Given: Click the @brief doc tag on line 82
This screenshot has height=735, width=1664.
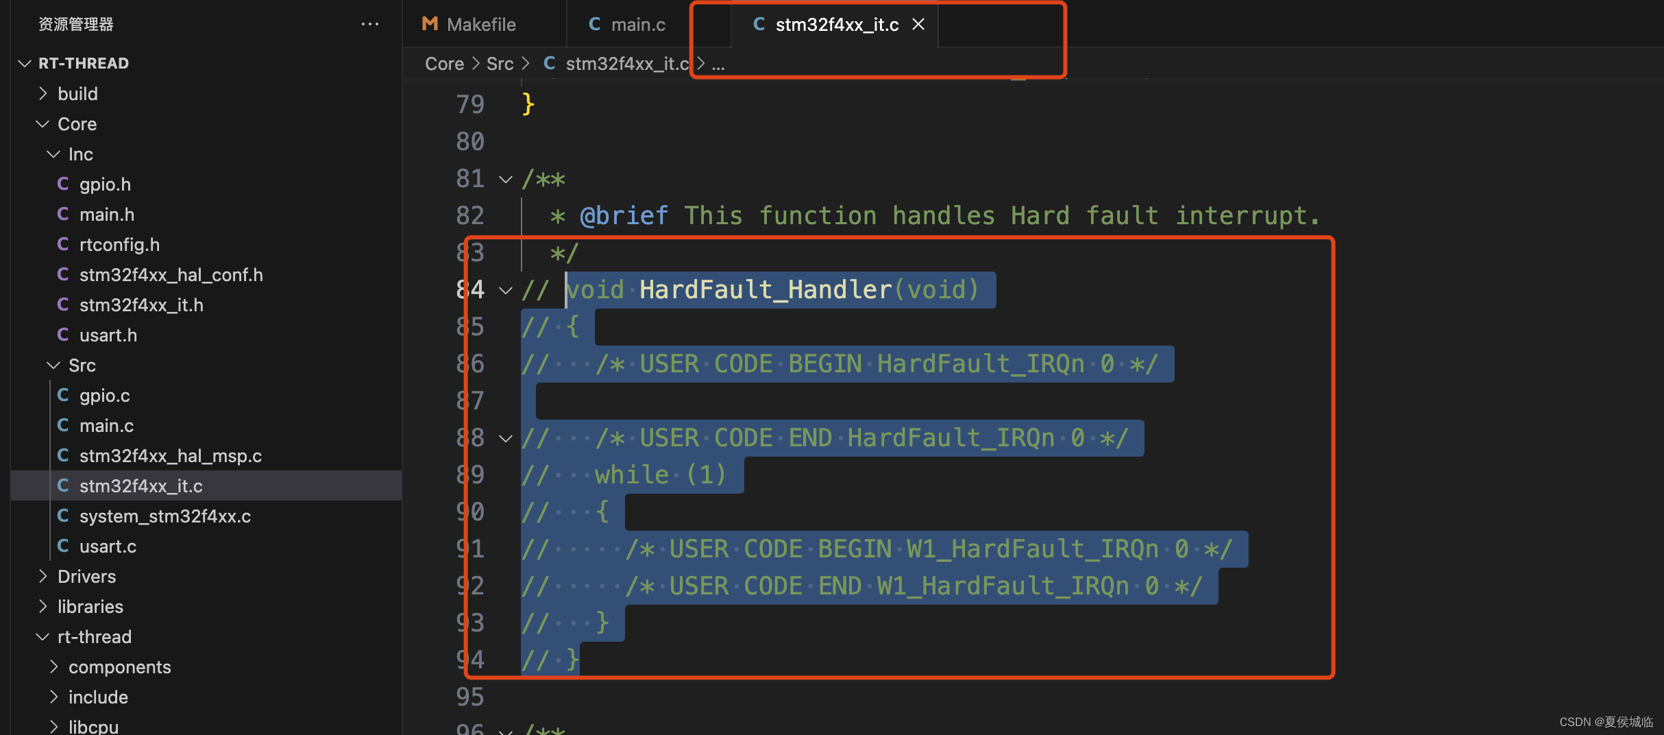Looking at the screenshot, I should tap(624, 216).
